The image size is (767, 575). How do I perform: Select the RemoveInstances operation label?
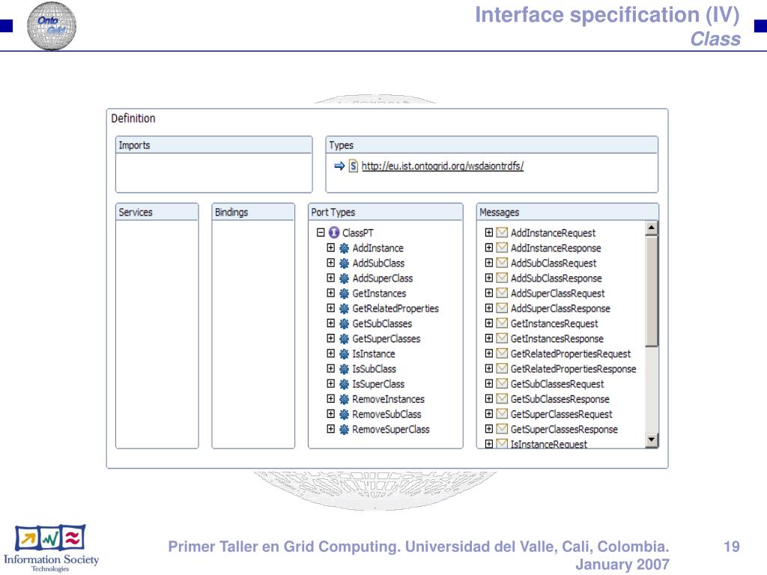[x=389, y=400]
